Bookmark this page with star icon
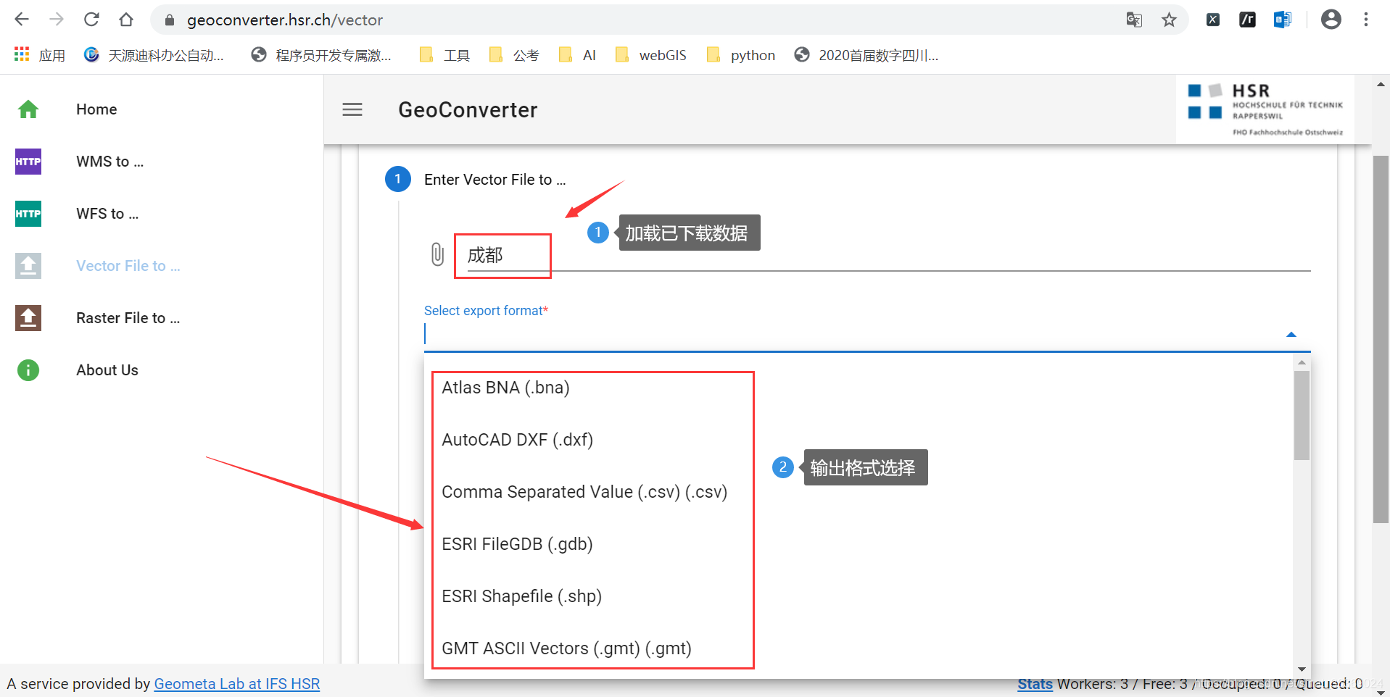1390x697 pixels. pyautogui.click(x=1169, y=20)
